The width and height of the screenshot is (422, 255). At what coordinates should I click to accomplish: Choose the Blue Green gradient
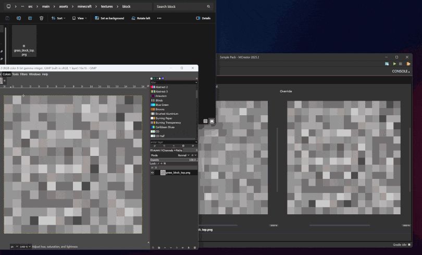[173, 105]
